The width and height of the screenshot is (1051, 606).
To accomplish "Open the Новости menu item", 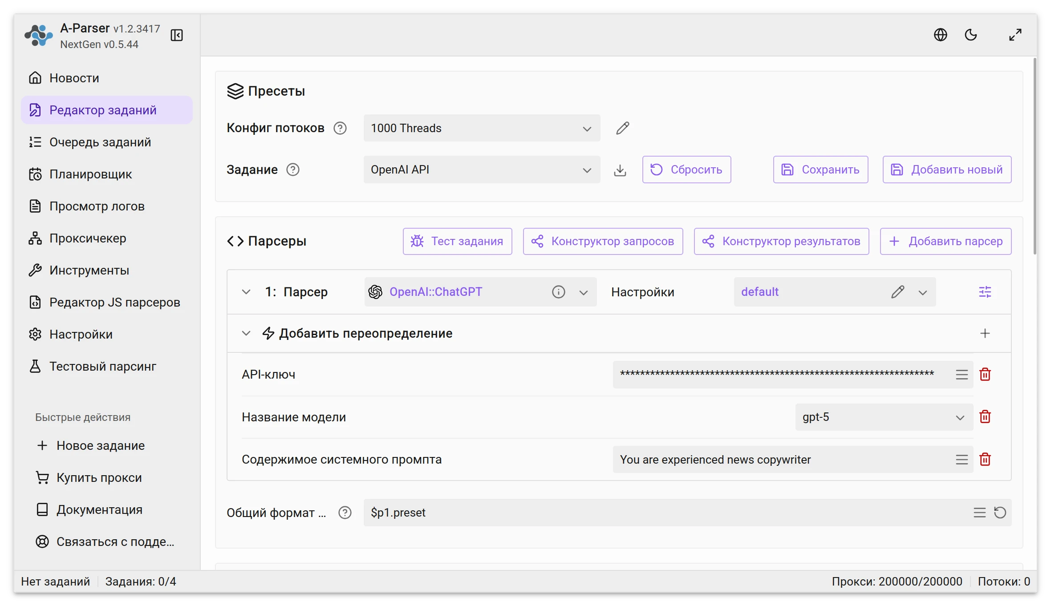I will 107,78.
